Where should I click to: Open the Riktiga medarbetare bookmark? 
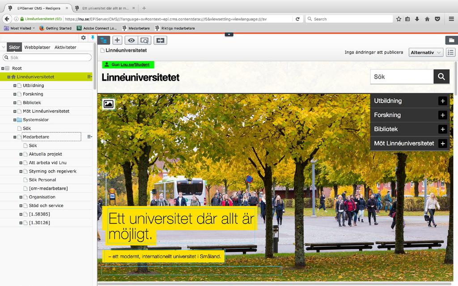point(175,28)
